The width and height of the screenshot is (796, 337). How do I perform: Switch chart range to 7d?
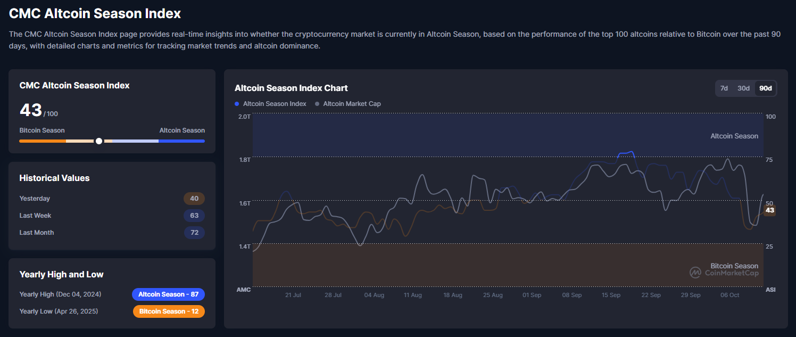point(724,88)
